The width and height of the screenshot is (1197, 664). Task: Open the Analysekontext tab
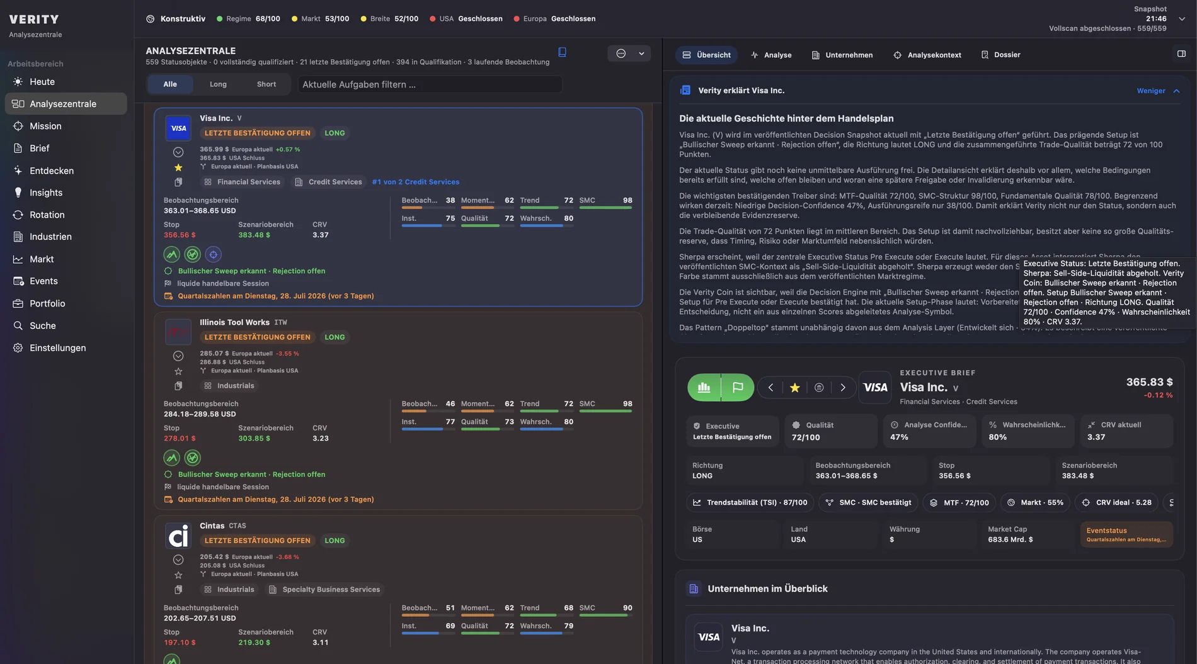927,55
